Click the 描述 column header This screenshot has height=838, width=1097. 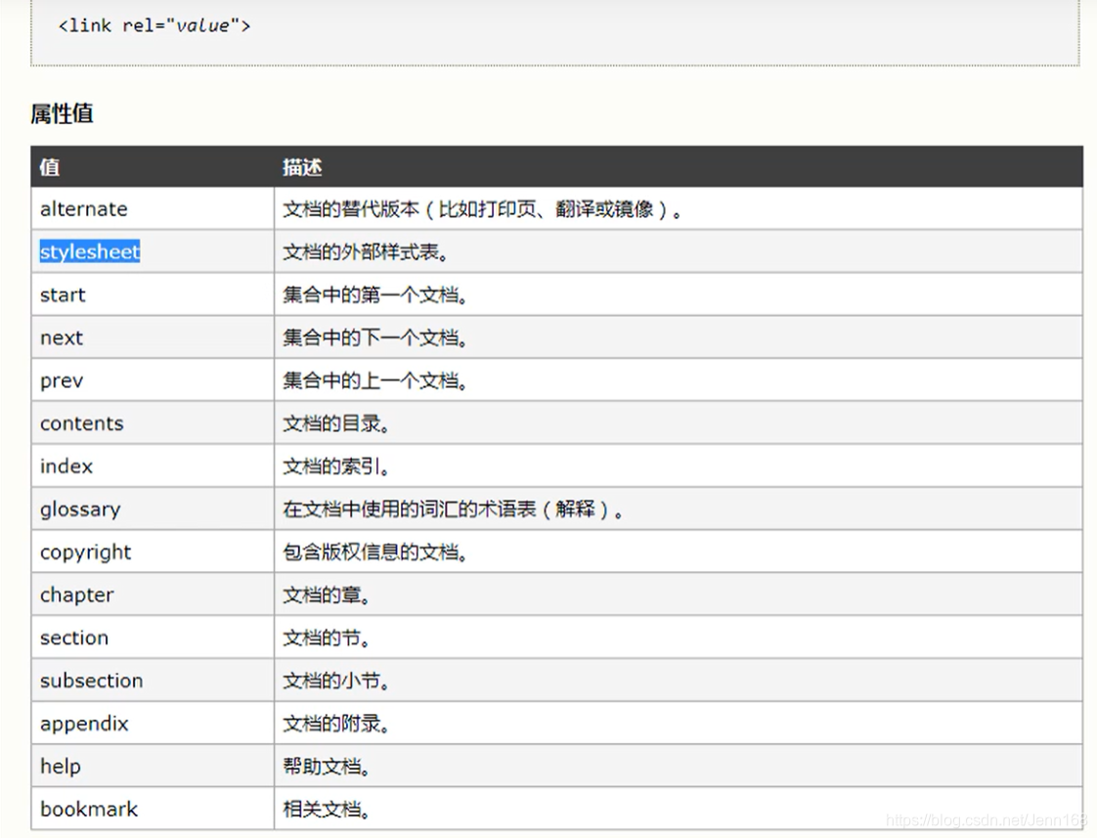click(x=301, y=167)
